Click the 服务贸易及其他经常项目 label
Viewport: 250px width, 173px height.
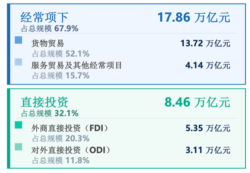click(x=77, y=65)
